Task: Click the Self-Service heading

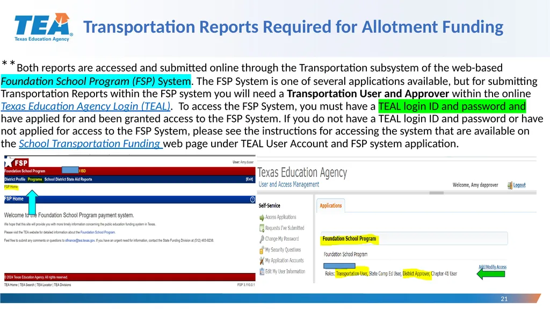Action: point(270,206)
